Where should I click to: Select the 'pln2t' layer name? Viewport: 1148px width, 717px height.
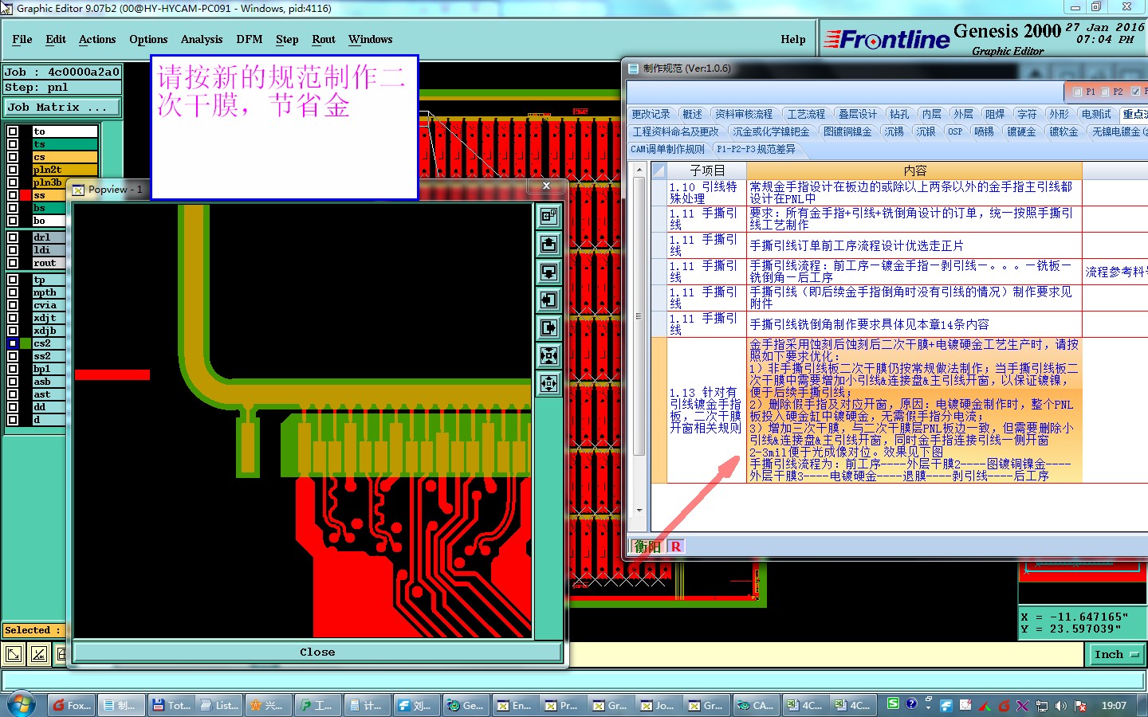click(65, 170)
